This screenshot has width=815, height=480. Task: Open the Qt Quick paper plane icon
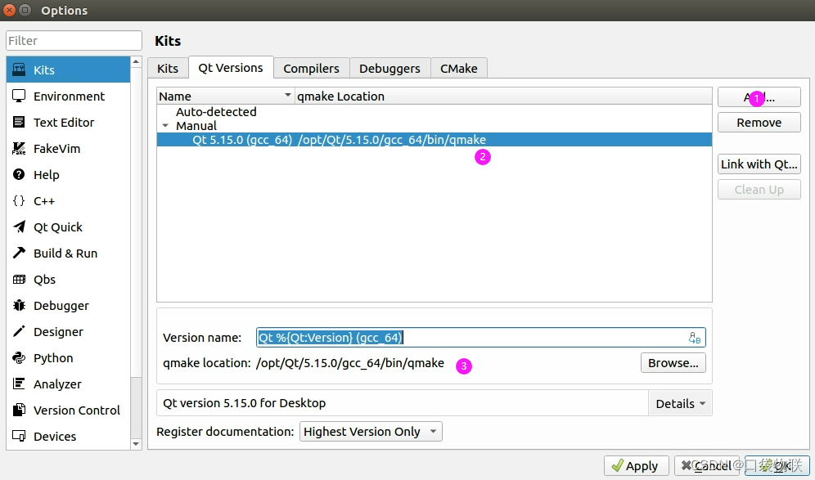click(x=19, y=227)
